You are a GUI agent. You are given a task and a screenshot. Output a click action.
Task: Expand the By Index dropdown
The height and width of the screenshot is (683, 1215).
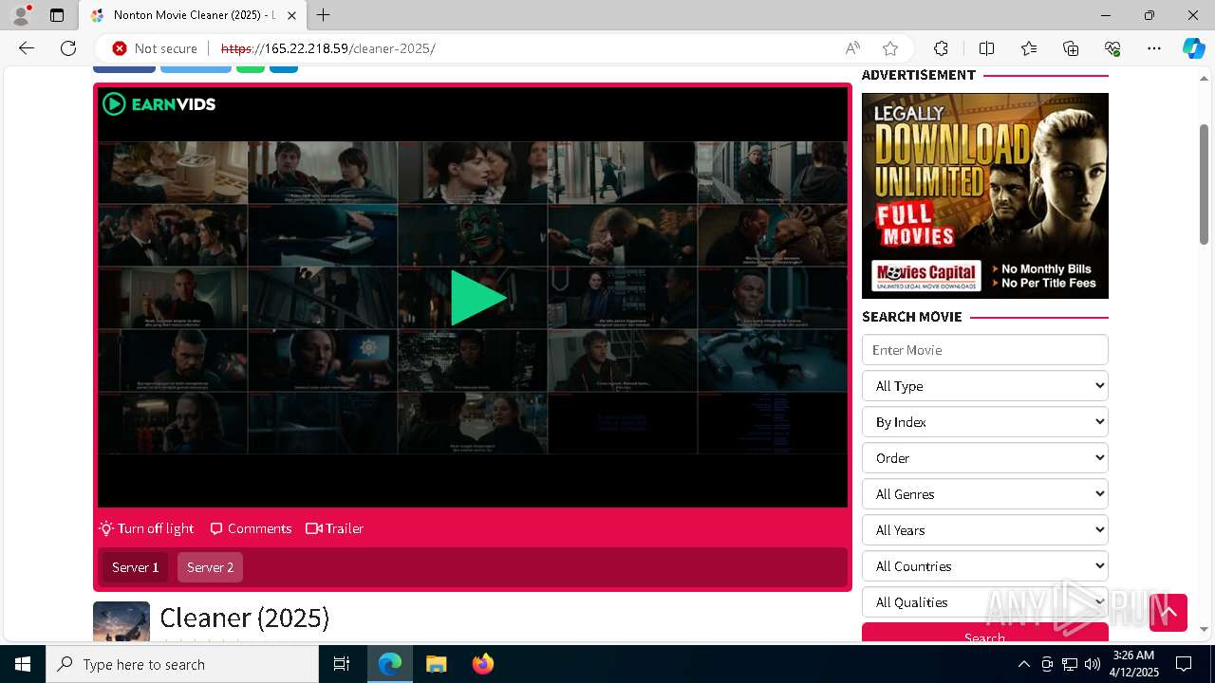tap(984, 422)
